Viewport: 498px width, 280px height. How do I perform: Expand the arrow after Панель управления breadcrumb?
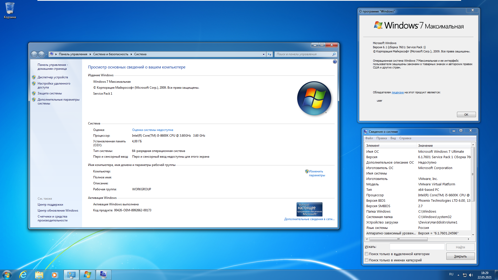(90, 54)
